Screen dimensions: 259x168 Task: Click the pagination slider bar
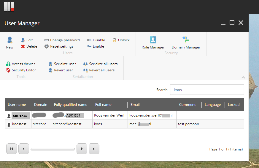pos(53,149)
